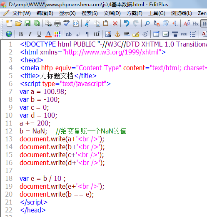Apply Italic HTML tag
This screenshot has width=207, height=217.
pyautogui.click(x=30, y=34)
